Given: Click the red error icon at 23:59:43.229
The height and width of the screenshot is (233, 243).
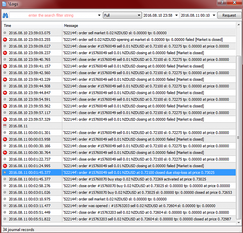Looking at the screenshot, I should (5, 79).
